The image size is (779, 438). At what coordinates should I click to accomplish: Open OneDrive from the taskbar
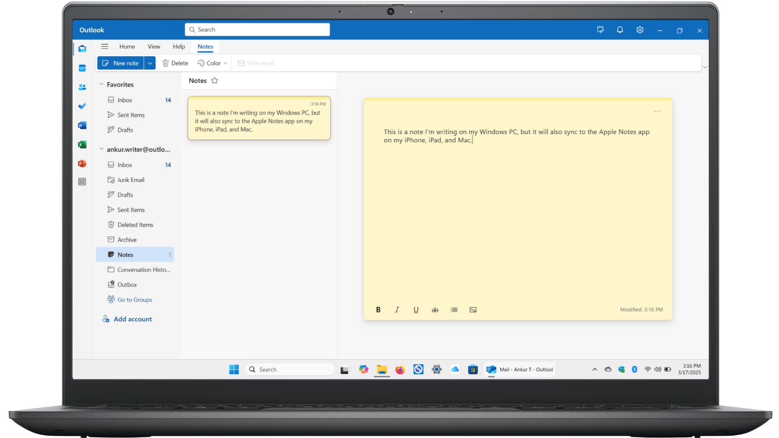[455, 369]
